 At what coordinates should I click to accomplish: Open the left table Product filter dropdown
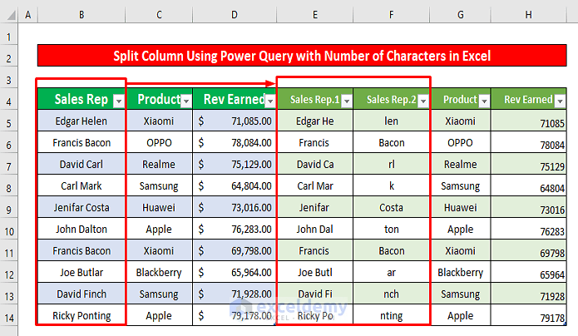[x=187, y=100]
